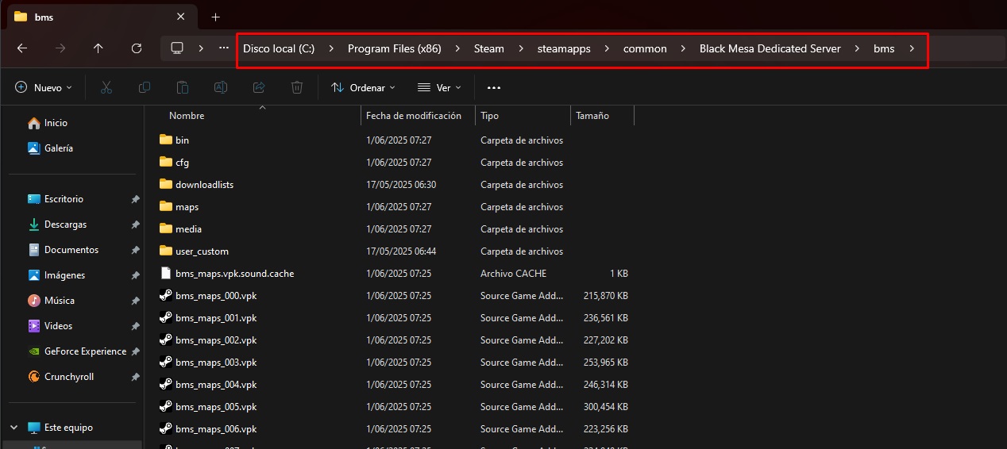The height and width of the screenshot is (449, 1007).
Task: Select the bin folder
Action: (x=182, y=140)
